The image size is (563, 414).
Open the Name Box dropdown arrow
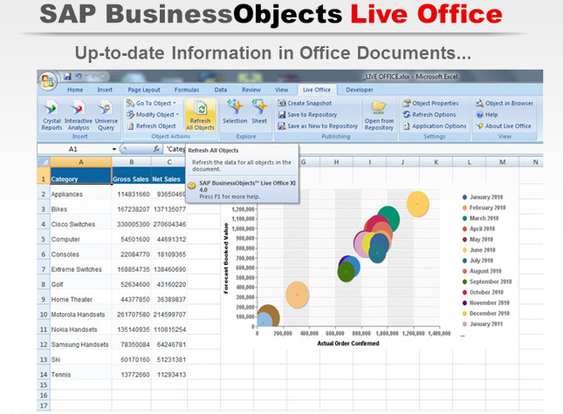coord(113,149)
